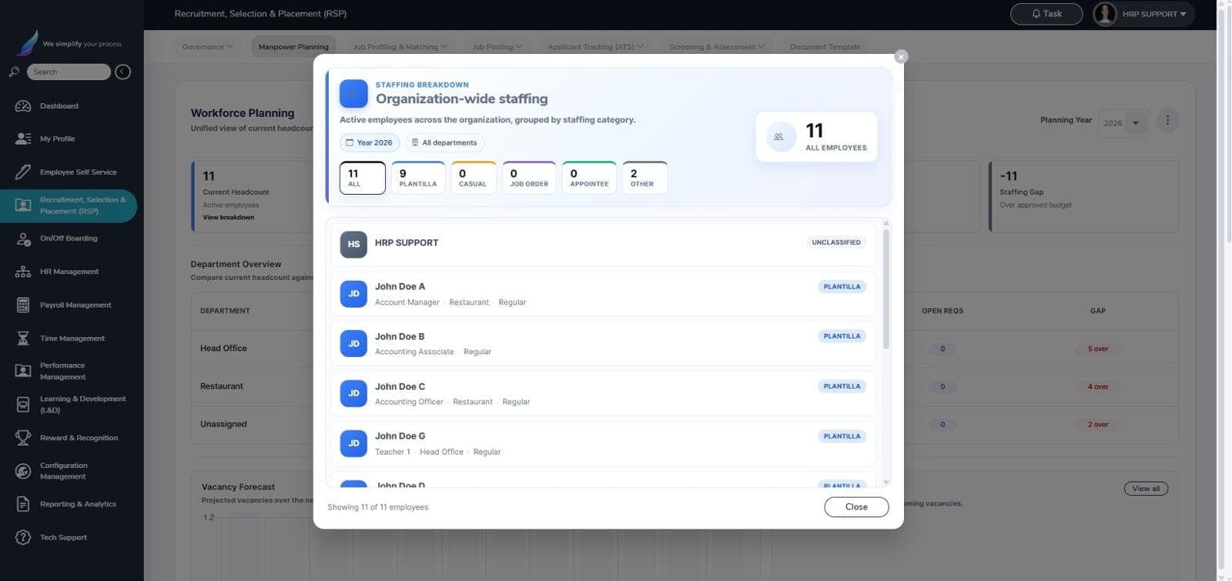This screenshot has height=581, width=1232.
Task: Click the employee list scrollbar thumb
Action: pyautogui.click(x=886, y=289)
